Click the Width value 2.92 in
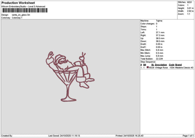Image resolution: width=195 pixels, height=138 pixels. pos(190,11)
